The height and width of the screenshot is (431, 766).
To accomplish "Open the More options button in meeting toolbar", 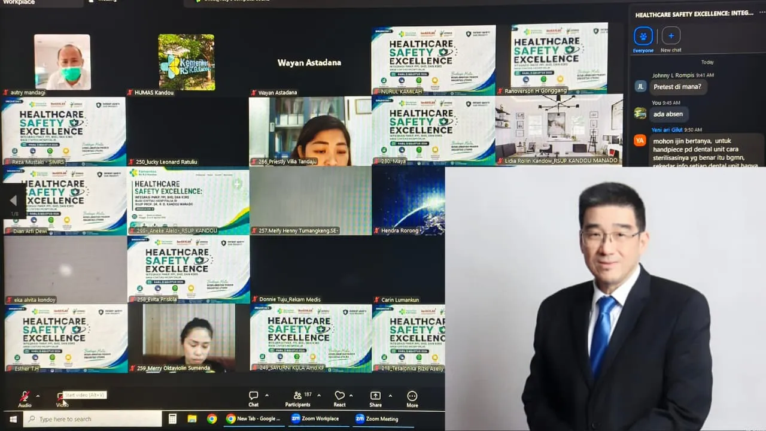I will [x=412, y=399].
